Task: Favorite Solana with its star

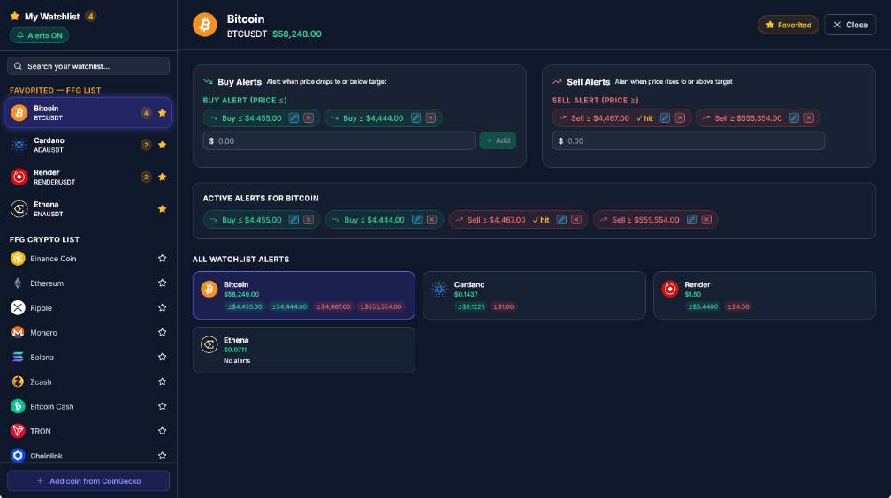Action: tap(162, 358)
